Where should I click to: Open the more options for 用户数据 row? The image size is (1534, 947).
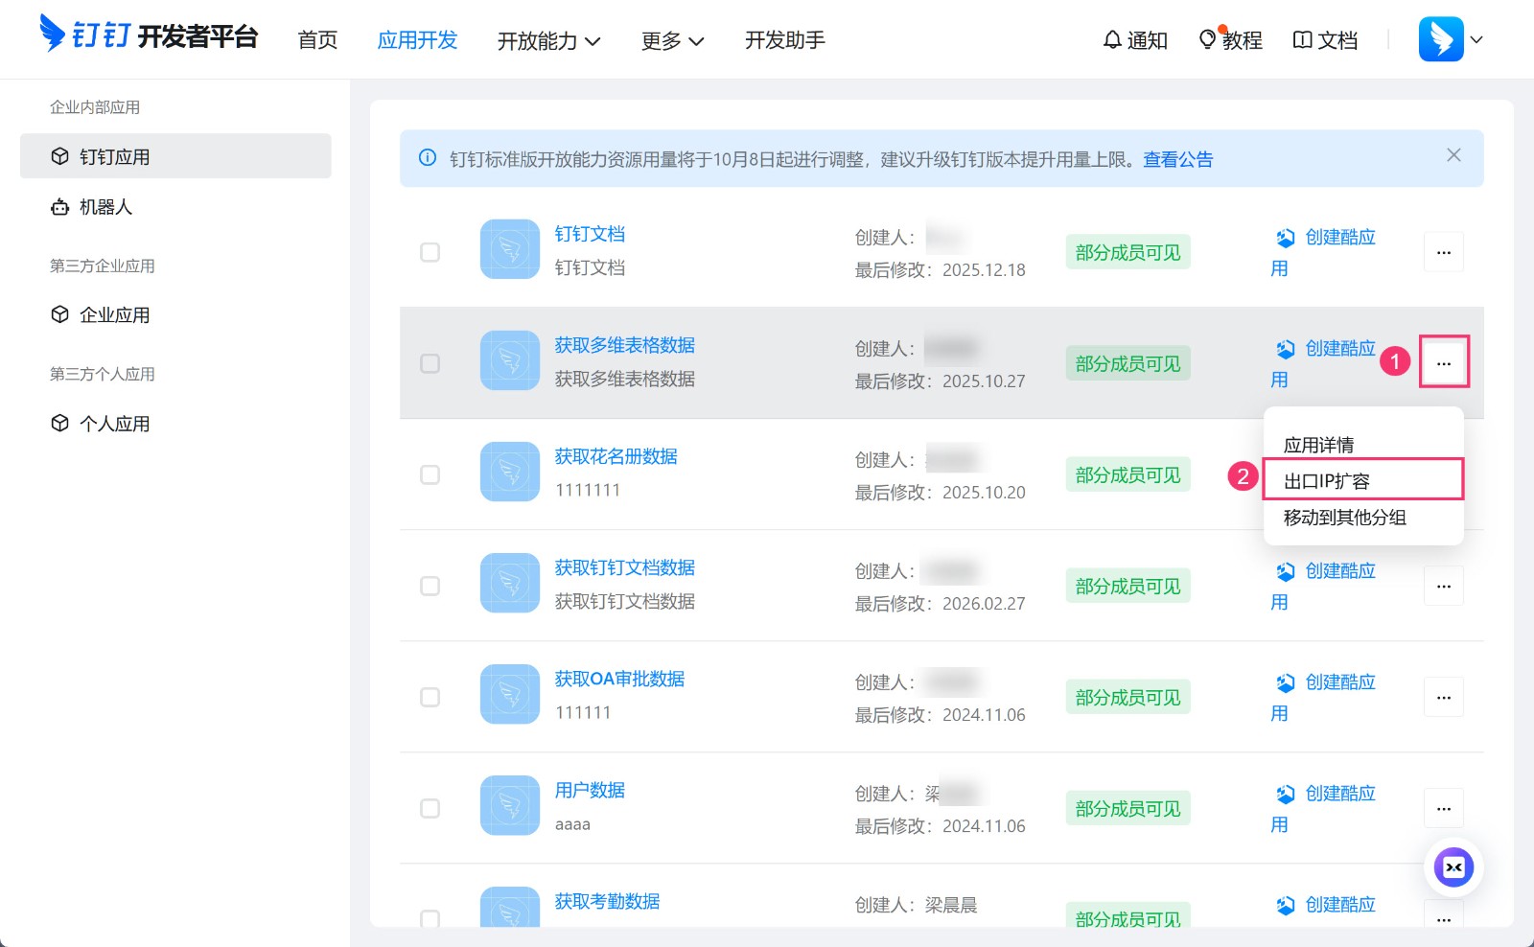point(1444,808)
